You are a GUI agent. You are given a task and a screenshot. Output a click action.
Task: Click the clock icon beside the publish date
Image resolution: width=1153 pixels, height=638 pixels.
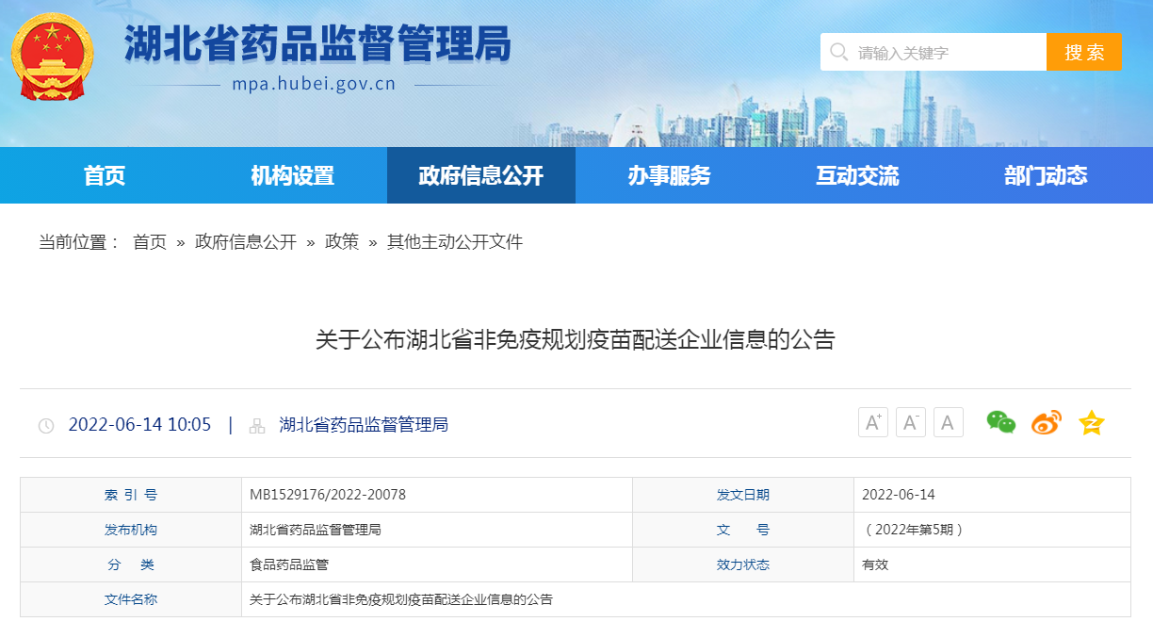[x=44, y=425]
